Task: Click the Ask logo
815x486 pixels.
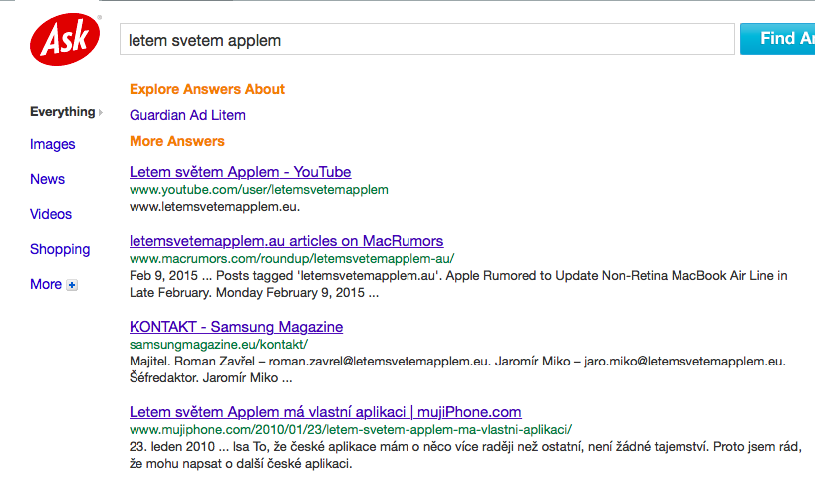Action: pyautogui.click(x=65, y=40)
